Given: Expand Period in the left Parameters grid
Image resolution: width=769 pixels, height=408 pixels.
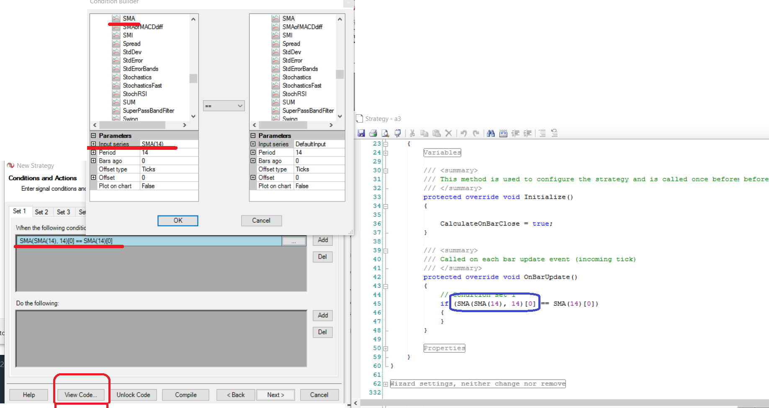Looking at the screenshot, I should tap(93, 152).
